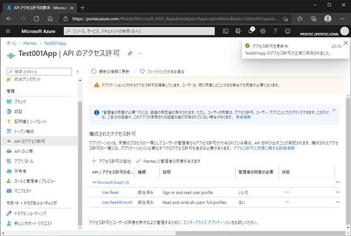The height and width of the screenshot is (236, 351).
Task: Open a new browser tab
Action: point(82,8)
